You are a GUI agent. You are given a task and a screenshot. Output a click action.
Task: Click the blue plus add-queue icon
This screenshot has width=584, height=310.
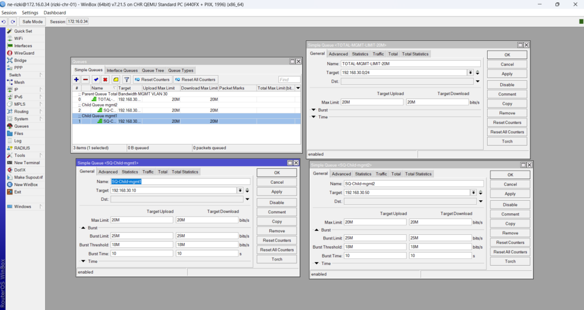[76, 80]
